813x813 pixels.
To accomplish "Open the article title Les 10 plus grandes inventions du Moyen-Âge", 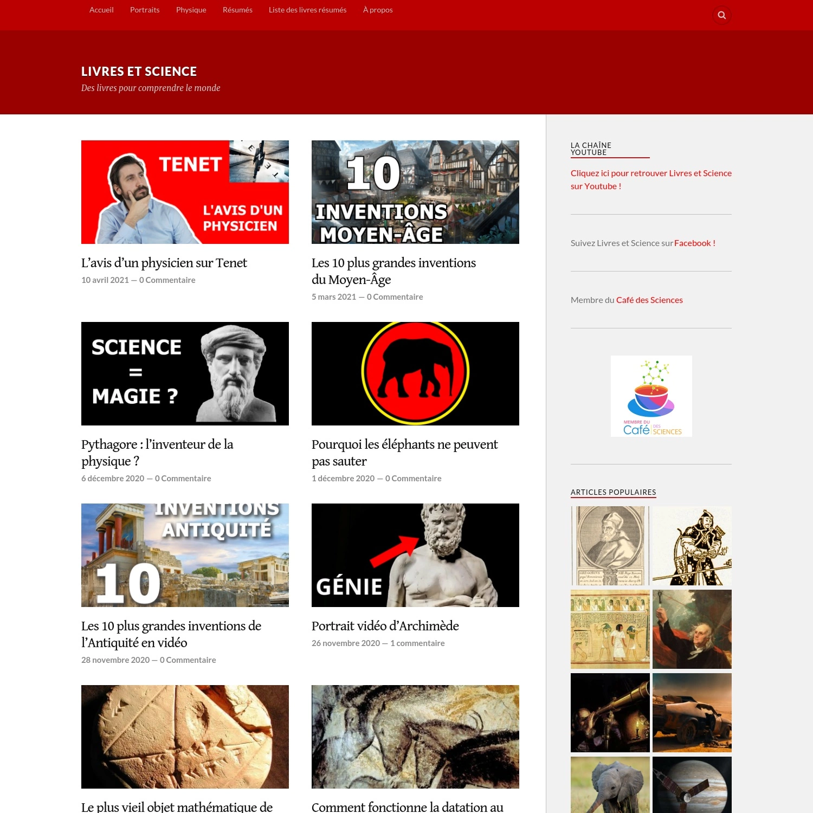I will [393, 271].
